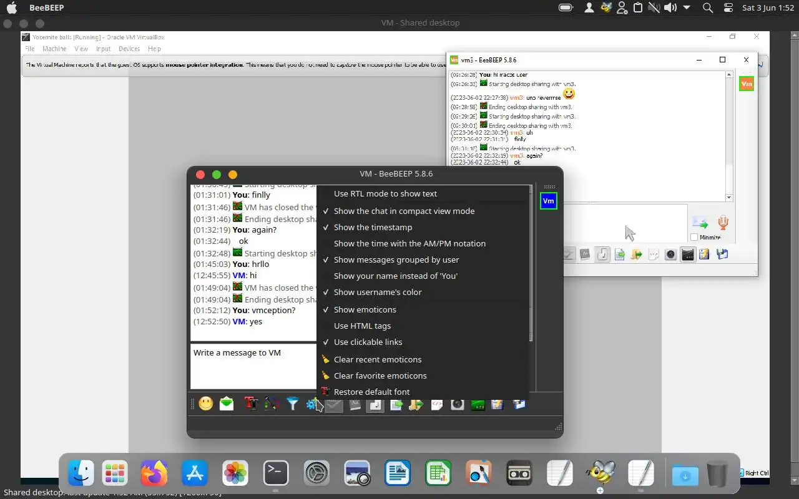Click into Write a message to VM field
This screenshot has width=799, height=499.
(x=253, y=366)
